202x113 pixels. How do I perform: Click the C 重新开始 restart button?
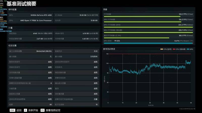click(31, 110)
